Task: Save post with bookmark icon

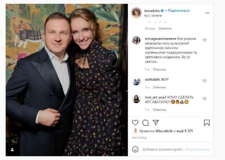Action: coord(206,123)
